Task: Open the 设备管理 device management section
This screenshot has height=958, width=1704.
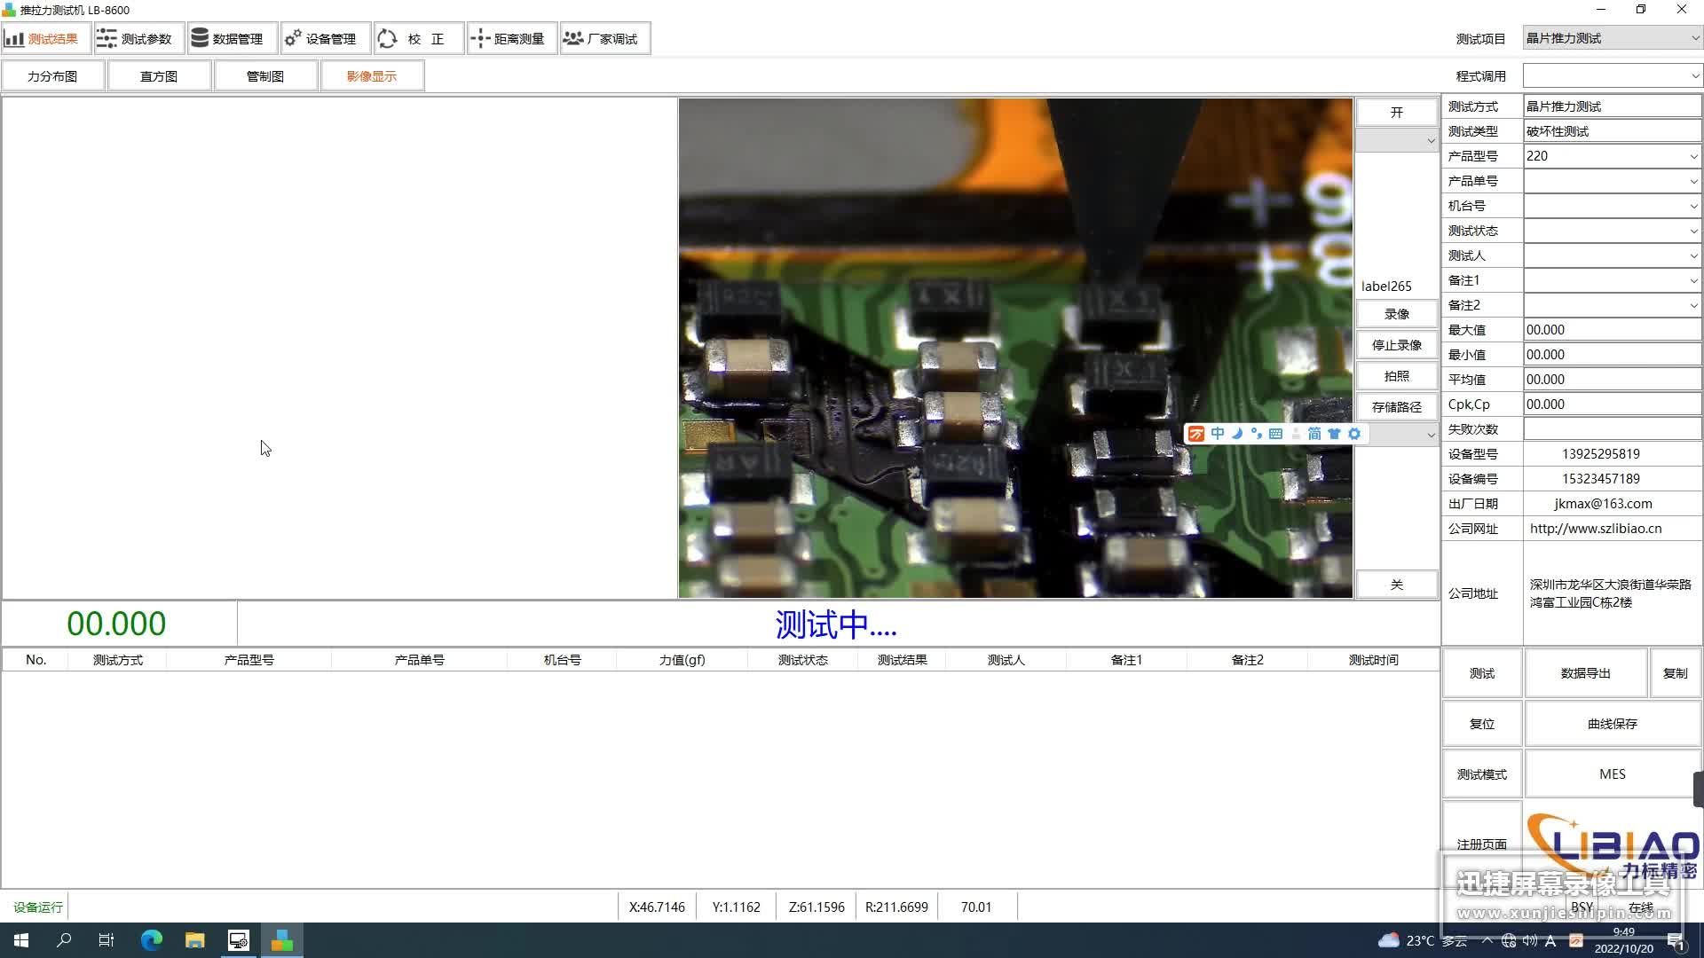Action: point(325,39)
